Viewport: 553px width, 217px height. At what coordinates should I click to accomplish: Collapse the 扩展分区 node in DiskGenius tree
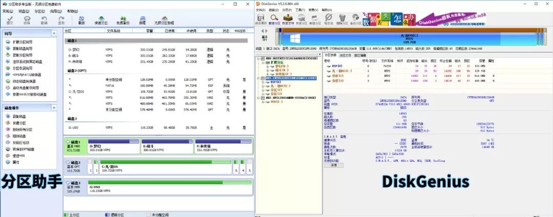(x=263, y=62)
